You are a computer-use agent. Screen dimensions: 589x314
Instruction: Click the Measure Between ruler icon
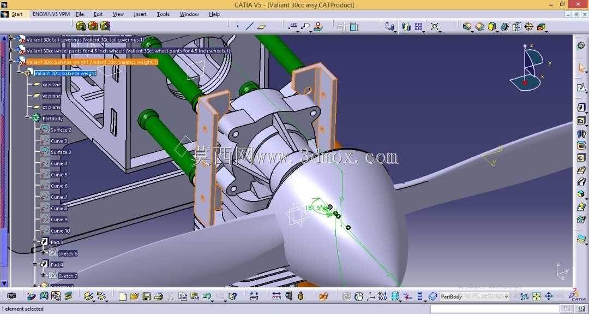pyautogui.click(x=277, y=296)
